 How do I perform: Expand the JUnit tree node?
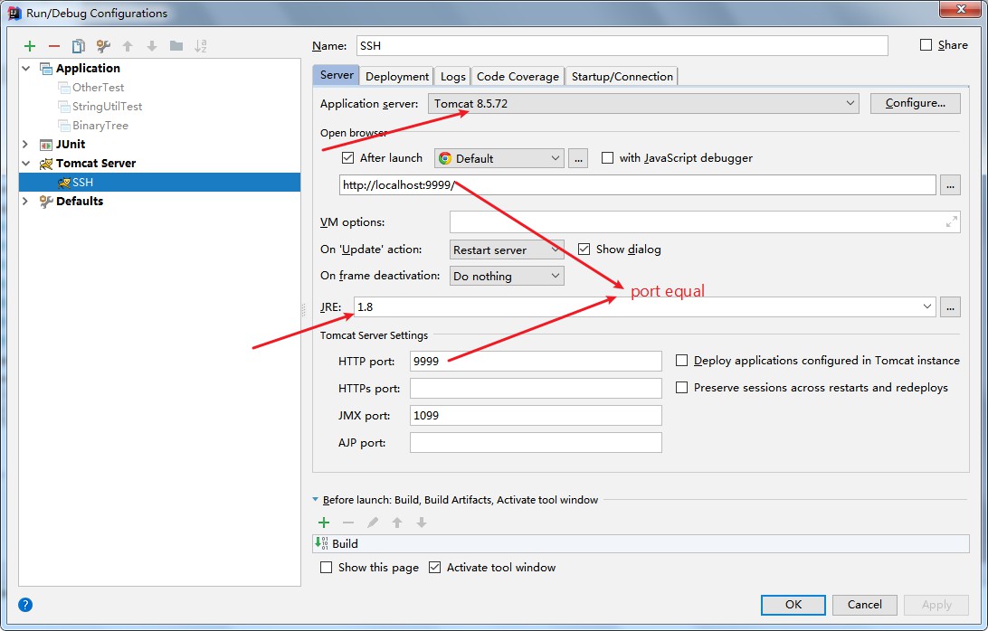click(x=26, y=145)
